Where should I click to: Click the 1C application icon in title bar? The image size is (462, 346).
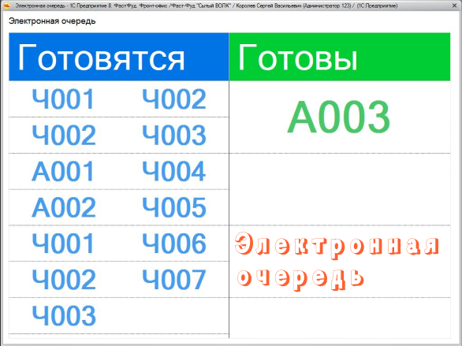pyautogui.click(x=6, y=6)
